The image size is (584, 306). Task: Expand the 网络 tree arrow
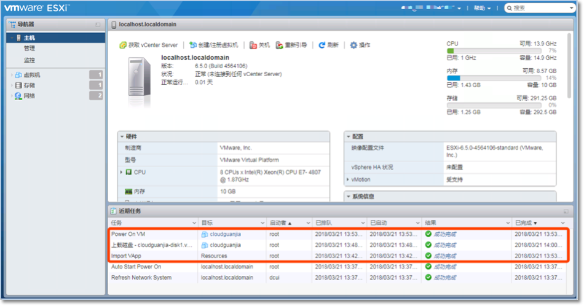tap(12, 96)
